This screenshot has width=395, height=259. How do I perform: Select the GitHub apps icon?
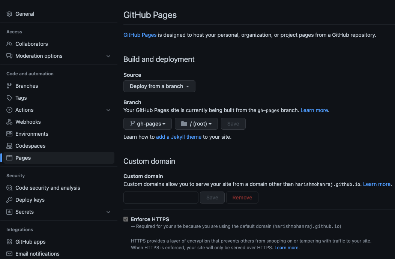pyautogui.click(x=9, y=241)
